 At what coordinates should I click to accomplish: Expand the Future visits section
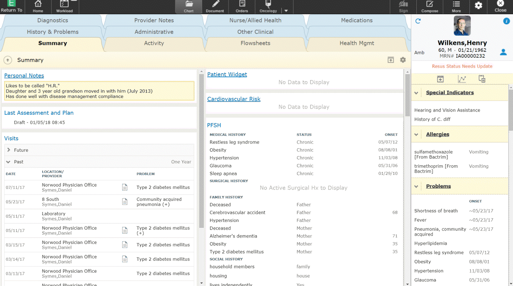pyautogui.click(x=9, y=150)
